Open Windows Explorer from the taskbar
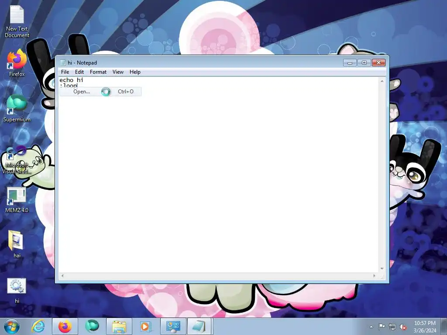Image resolution: width=447 pixels, height=335 pixels. tap(119, 326)
